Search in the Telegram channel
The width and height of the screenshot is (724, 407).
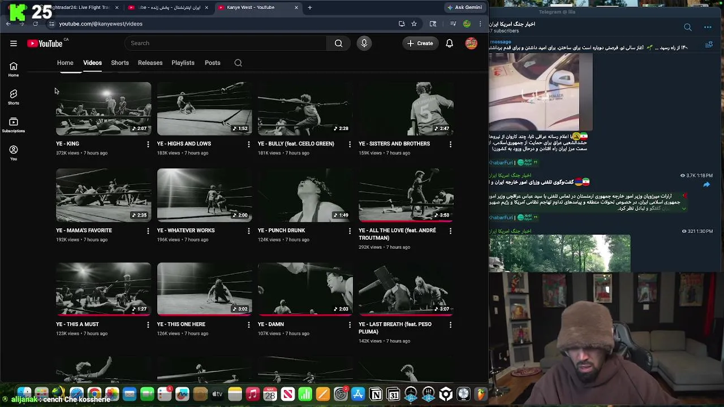(x=688, y=27)
